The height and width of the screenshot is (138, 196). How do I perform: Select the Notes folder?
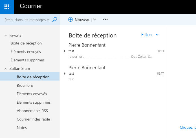point(22,128)
